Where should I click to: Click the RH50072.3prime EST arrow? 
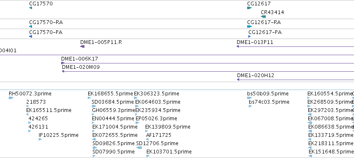11,98
